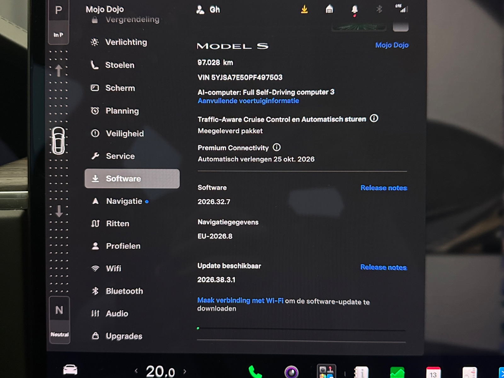Open the calendar app showing 13

tap(433, 372)
